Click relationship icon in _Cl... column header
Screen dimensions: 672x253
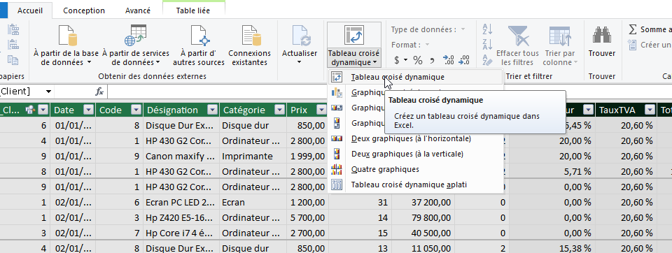[x=30, y=110]
